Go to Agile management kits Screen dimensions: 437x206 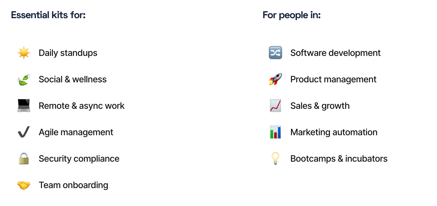[76, 132]
